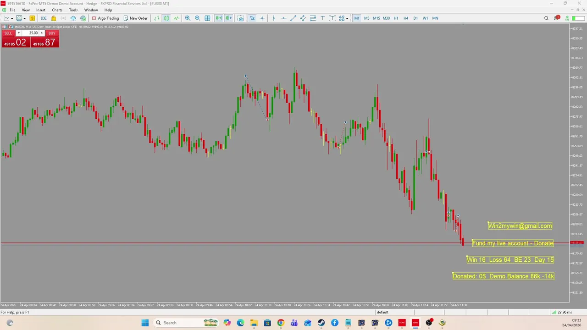
Task: Select the cursor arrow tool
Action: [x=252, y=18]
